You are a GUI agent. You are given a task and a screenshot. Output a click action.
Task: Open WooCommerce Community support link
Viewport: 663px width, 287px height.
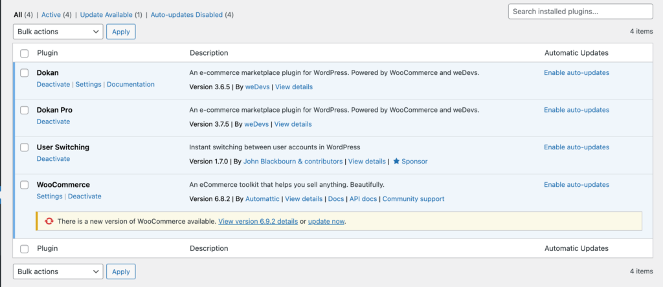[414, 199]
